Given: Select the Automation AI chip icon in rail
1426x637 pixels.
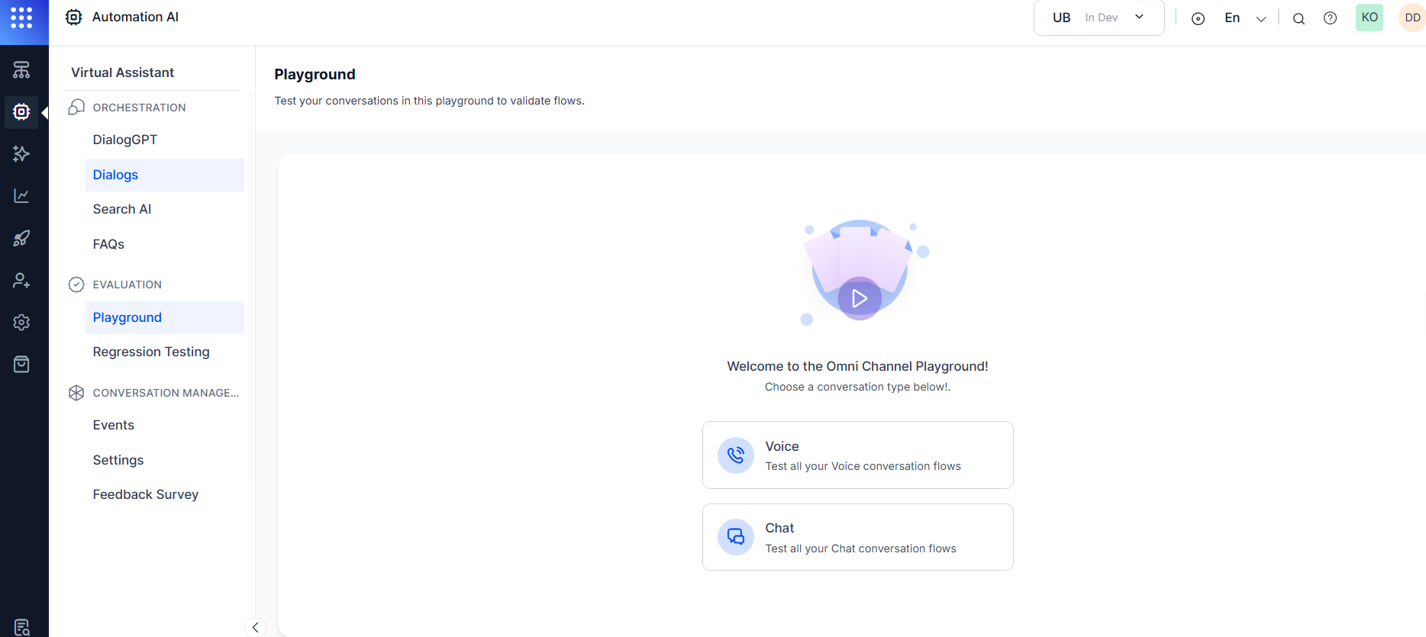Looking at the screenshot, I should 21,112.
